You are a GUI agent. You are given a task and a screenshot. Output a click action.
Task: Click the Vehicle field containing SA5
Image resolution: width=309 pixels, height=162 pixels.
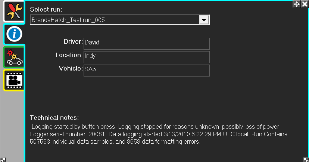[146, 70]
